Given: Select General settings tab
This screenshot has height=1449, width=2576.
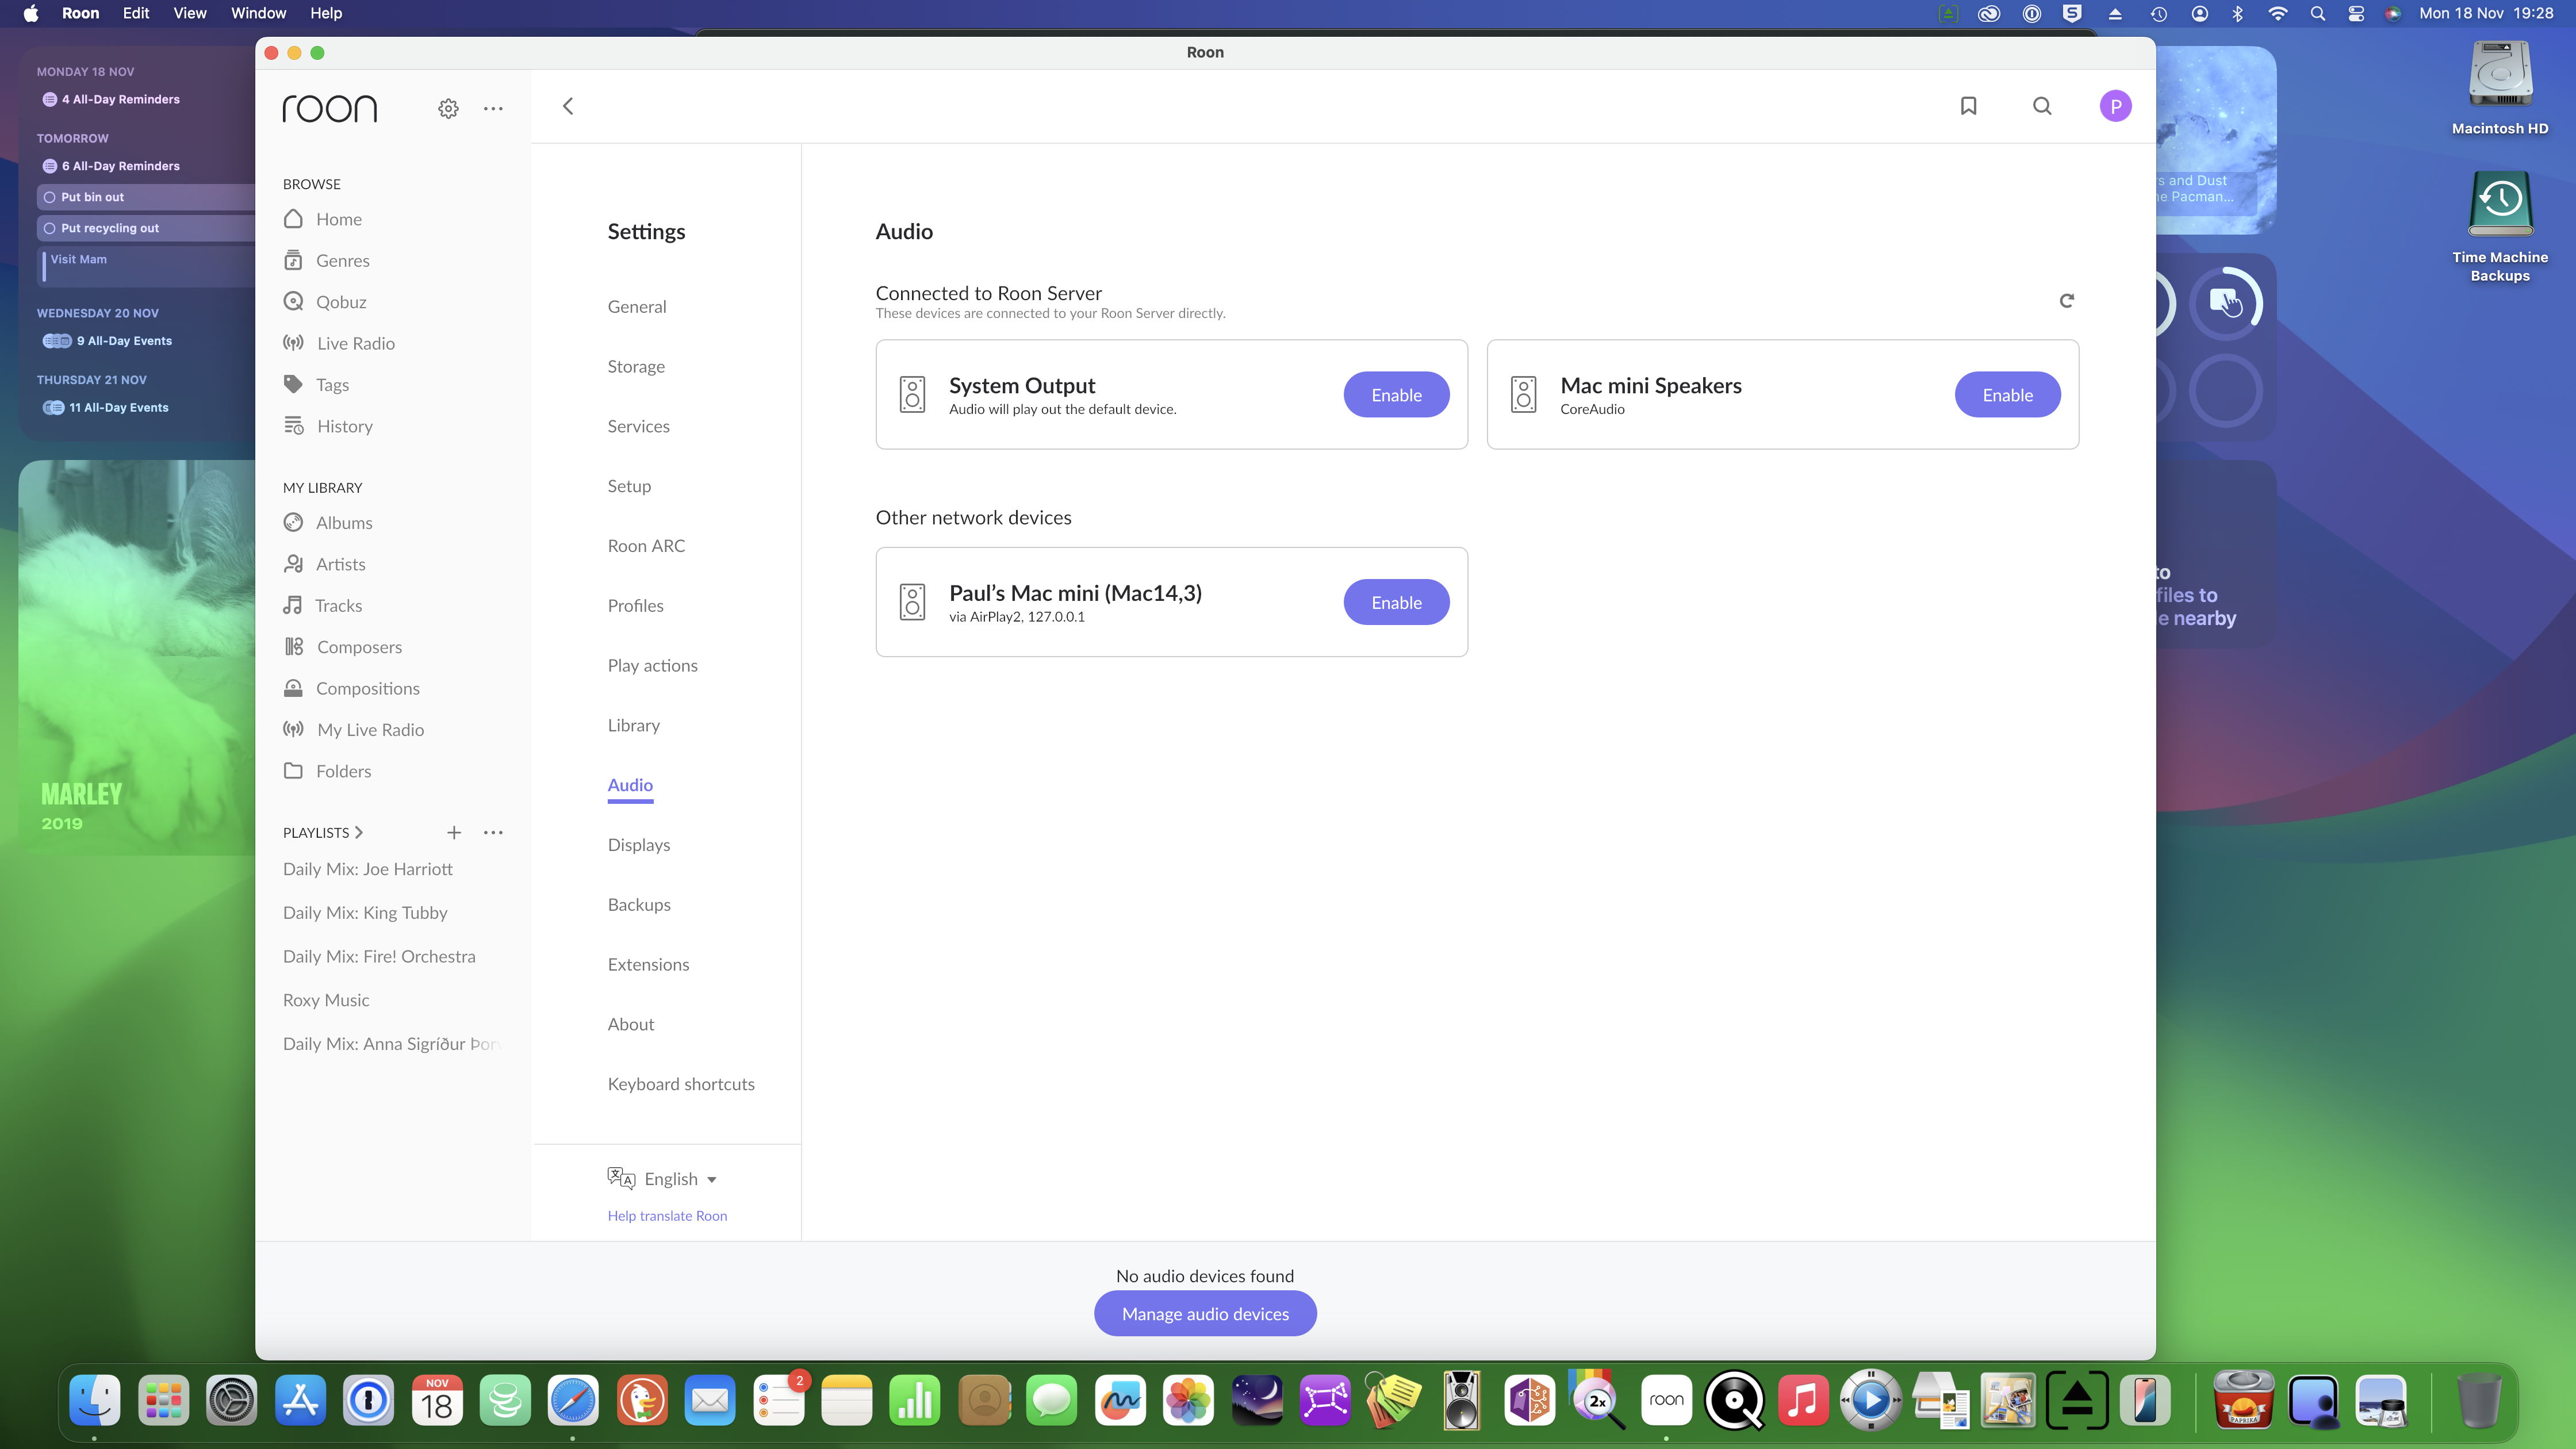Looking at the screenshot, I should pos(637,306).
